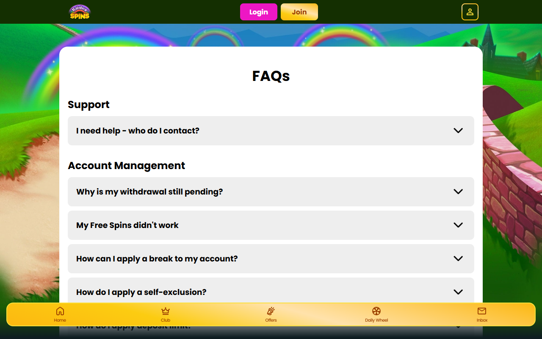Expand 'Why is my withdrawal still pending?'
This screenshot has width=542, height=339.
(x=271, y=192)
